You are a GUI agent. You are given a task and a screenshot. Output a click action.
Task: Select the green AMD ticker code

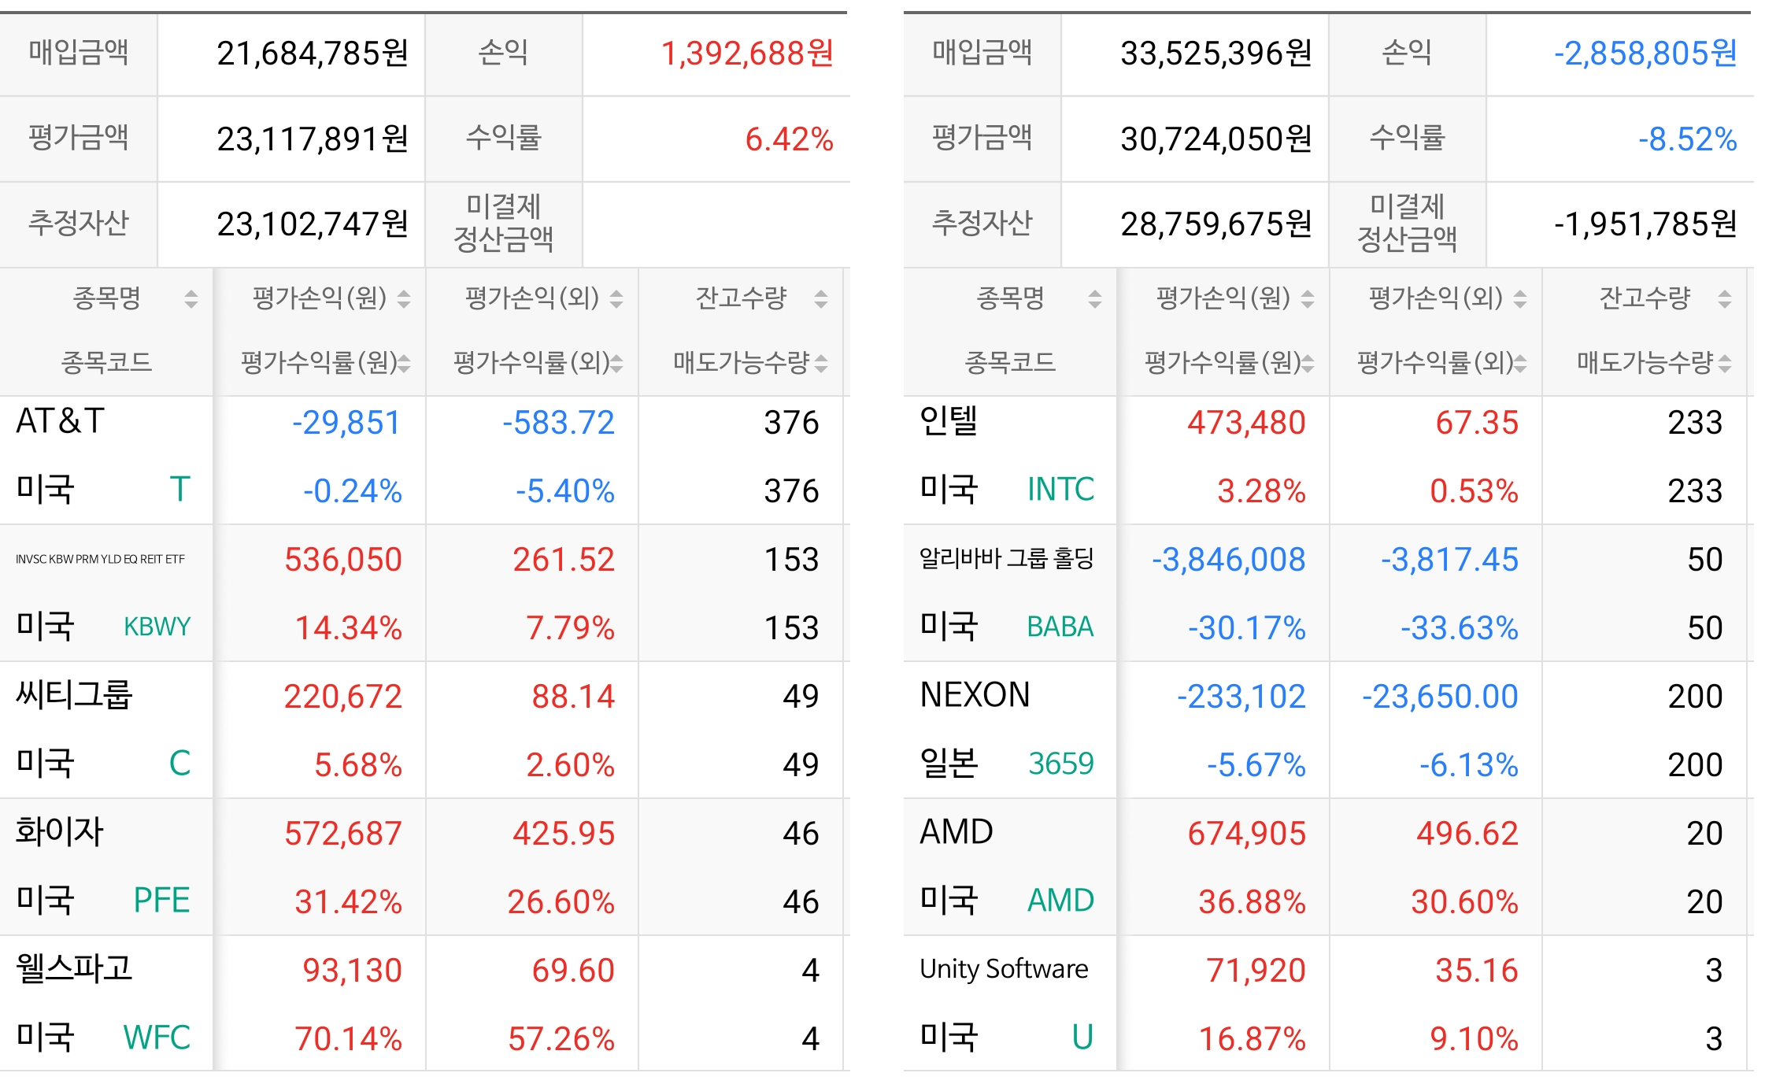pos(1060,901)
